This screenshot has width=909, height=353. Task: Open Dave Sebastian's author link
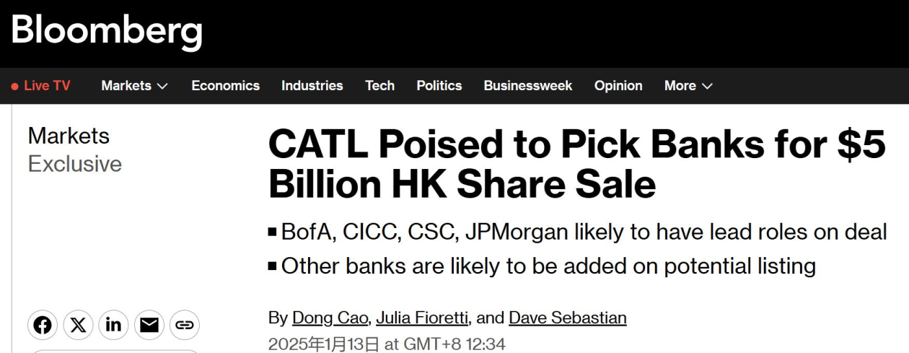click(x=568, y=318)
